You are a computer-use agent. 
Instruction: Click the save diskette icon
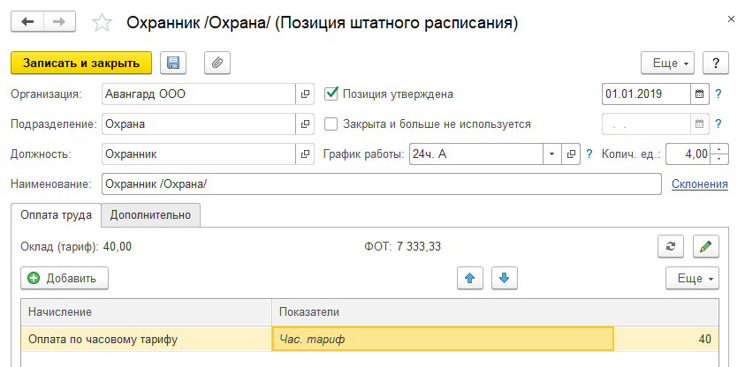173,63
